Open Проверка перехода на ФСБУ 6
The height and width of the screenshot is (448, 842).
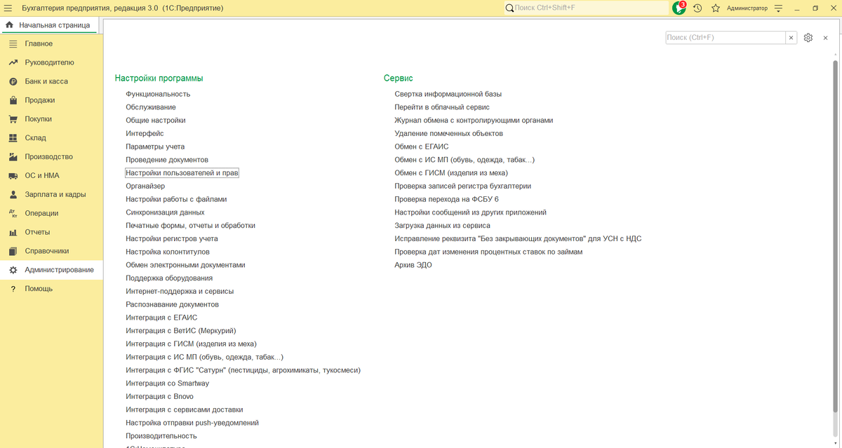point(446,199)
